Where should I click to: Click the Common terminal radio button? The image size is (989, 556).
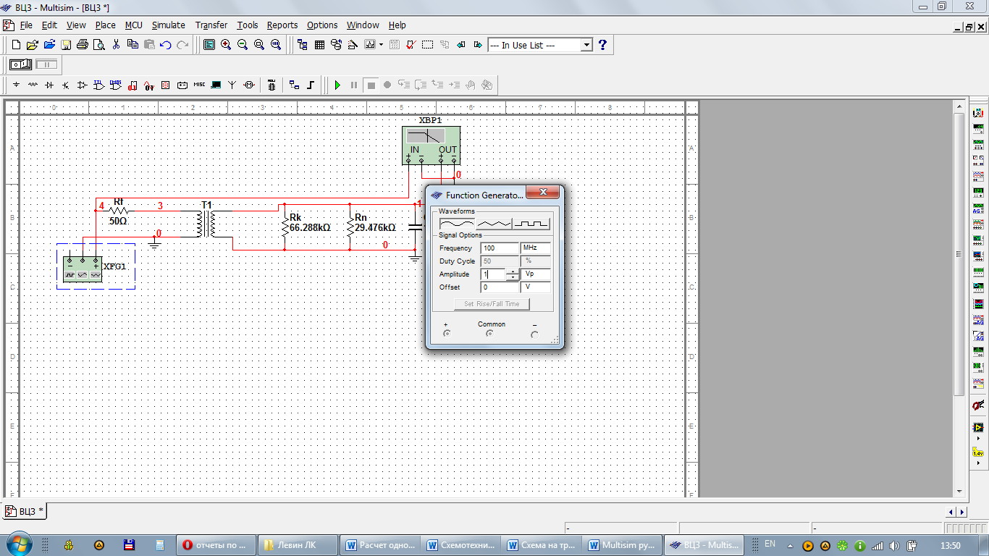490,334
